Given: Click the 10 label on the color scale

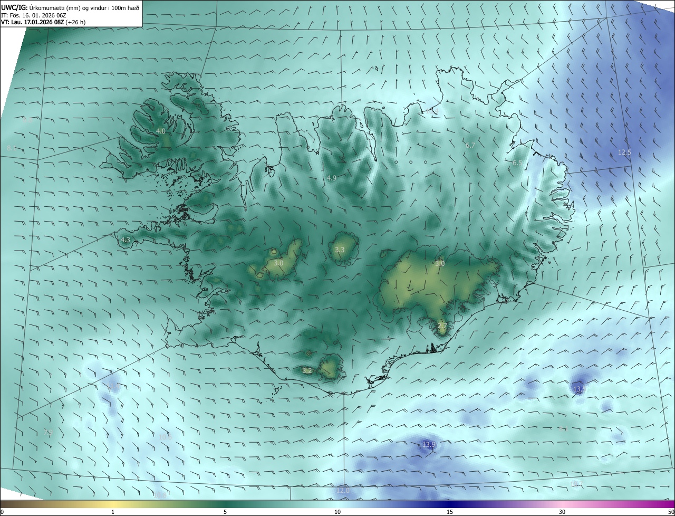Looking at the screenshot, I should tap(337, 512).
